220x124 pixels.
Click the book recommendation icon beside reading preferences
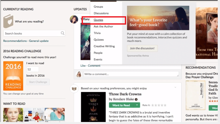(74, 88)
